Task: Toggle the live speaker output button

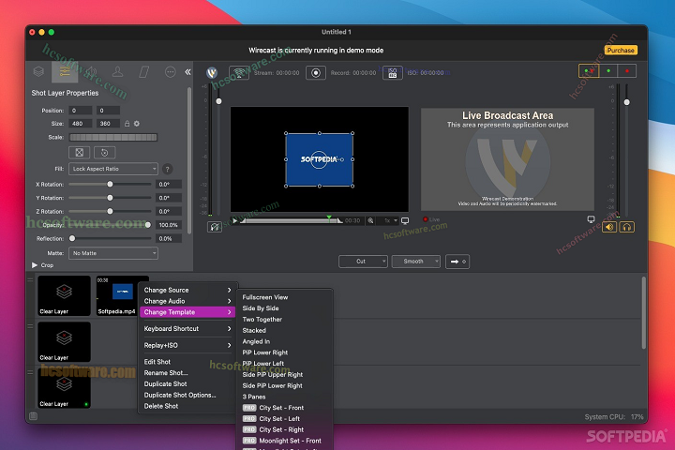Action: pyautogui.click(x=609, y=227)
